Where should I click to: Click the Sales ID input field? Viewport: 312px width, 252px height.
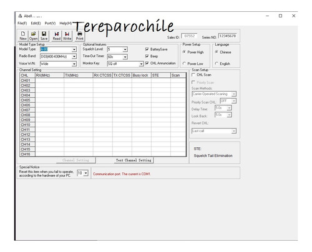pyautogui.click(x=189, y=36)
